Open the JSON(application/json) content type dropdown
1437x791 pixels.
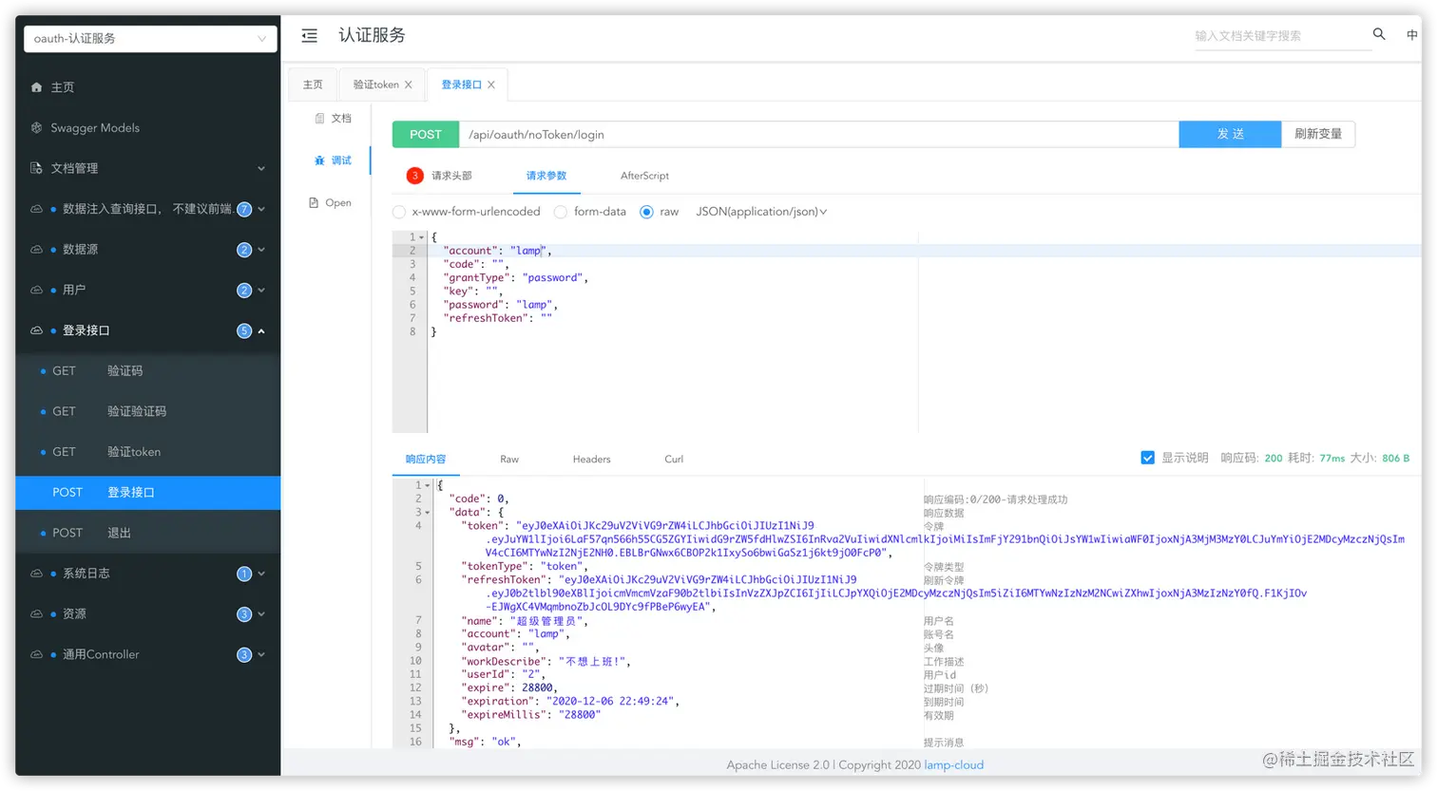coord(761,212)
